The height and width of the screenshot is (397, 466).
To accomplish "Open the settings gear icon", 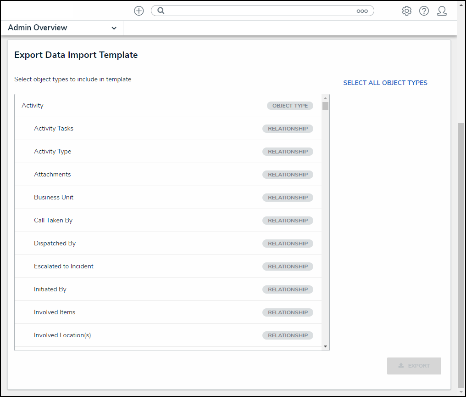I will coord(406,11).
